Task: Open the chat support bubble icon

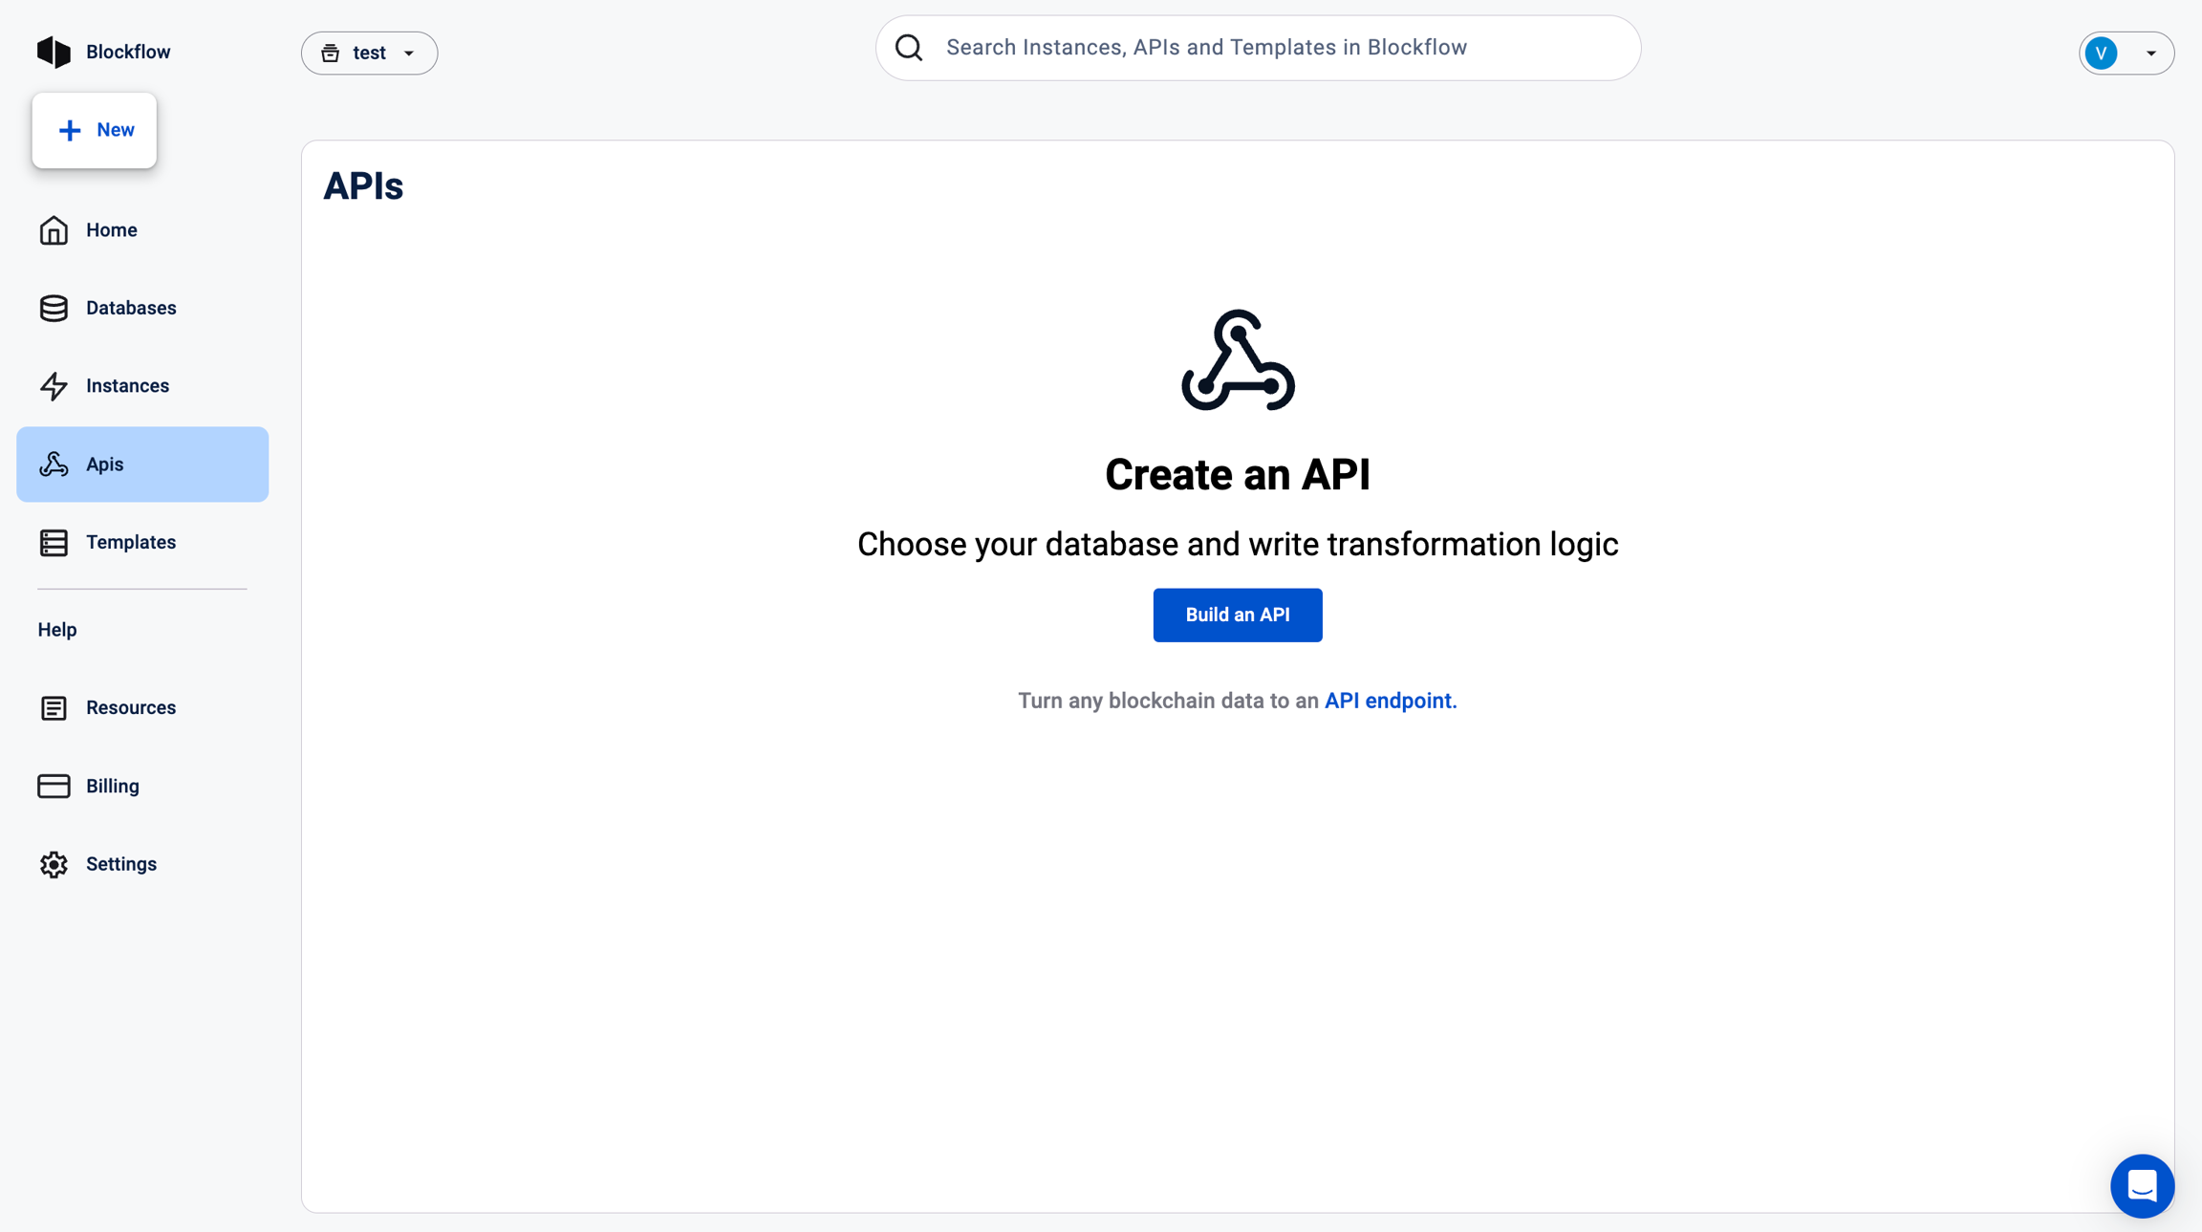Action: coord(2142,1186)
